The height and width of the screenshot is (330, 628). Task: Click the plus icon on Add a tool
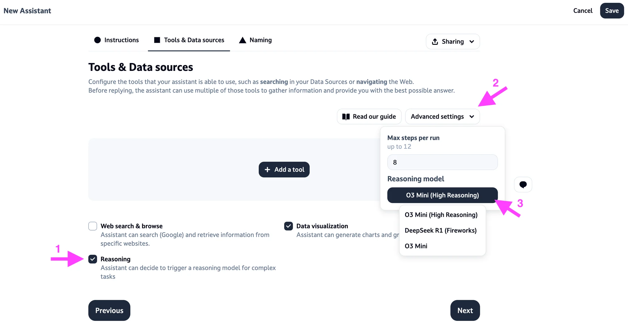tap(267, 169)
